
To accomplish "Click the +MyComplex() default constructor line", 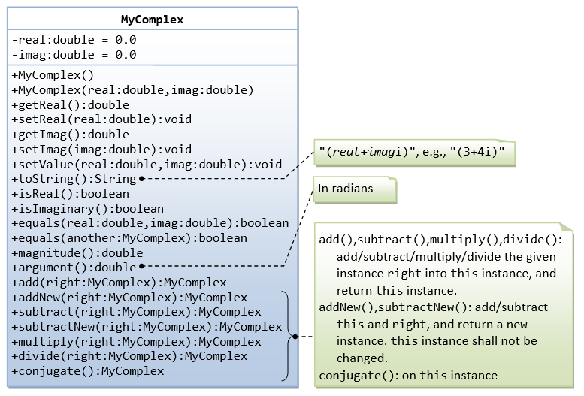I will [53, 75].
